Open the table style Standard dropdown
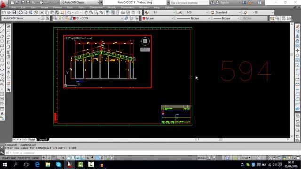This screenshot has width=301, height=169. point(239,13)
